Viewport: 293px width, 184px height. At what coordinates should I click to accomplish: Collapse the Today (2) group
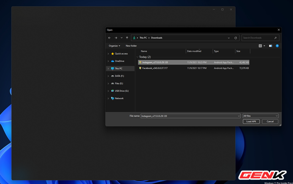coord(137,57)
